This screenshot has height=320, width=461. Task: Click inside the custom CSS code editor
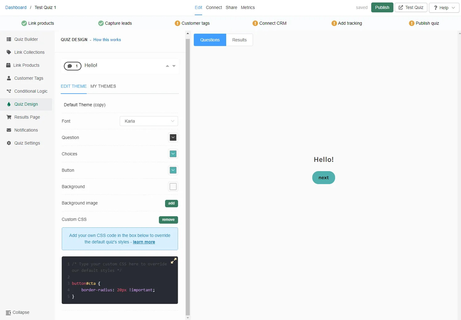tap(120, 280)
